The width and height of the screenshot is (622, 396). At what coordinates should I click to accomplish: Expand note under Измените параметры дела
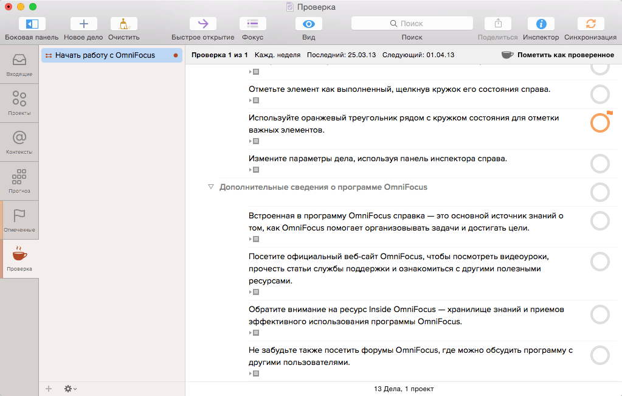pos(254,170)
